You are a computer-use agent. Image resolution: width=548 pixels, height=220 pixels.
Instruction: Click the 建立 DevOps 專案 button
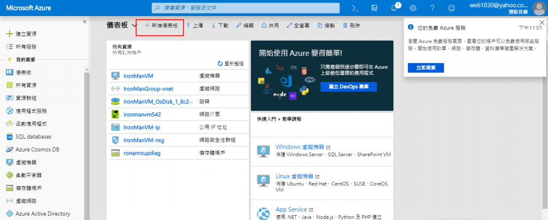click(348, 86)
